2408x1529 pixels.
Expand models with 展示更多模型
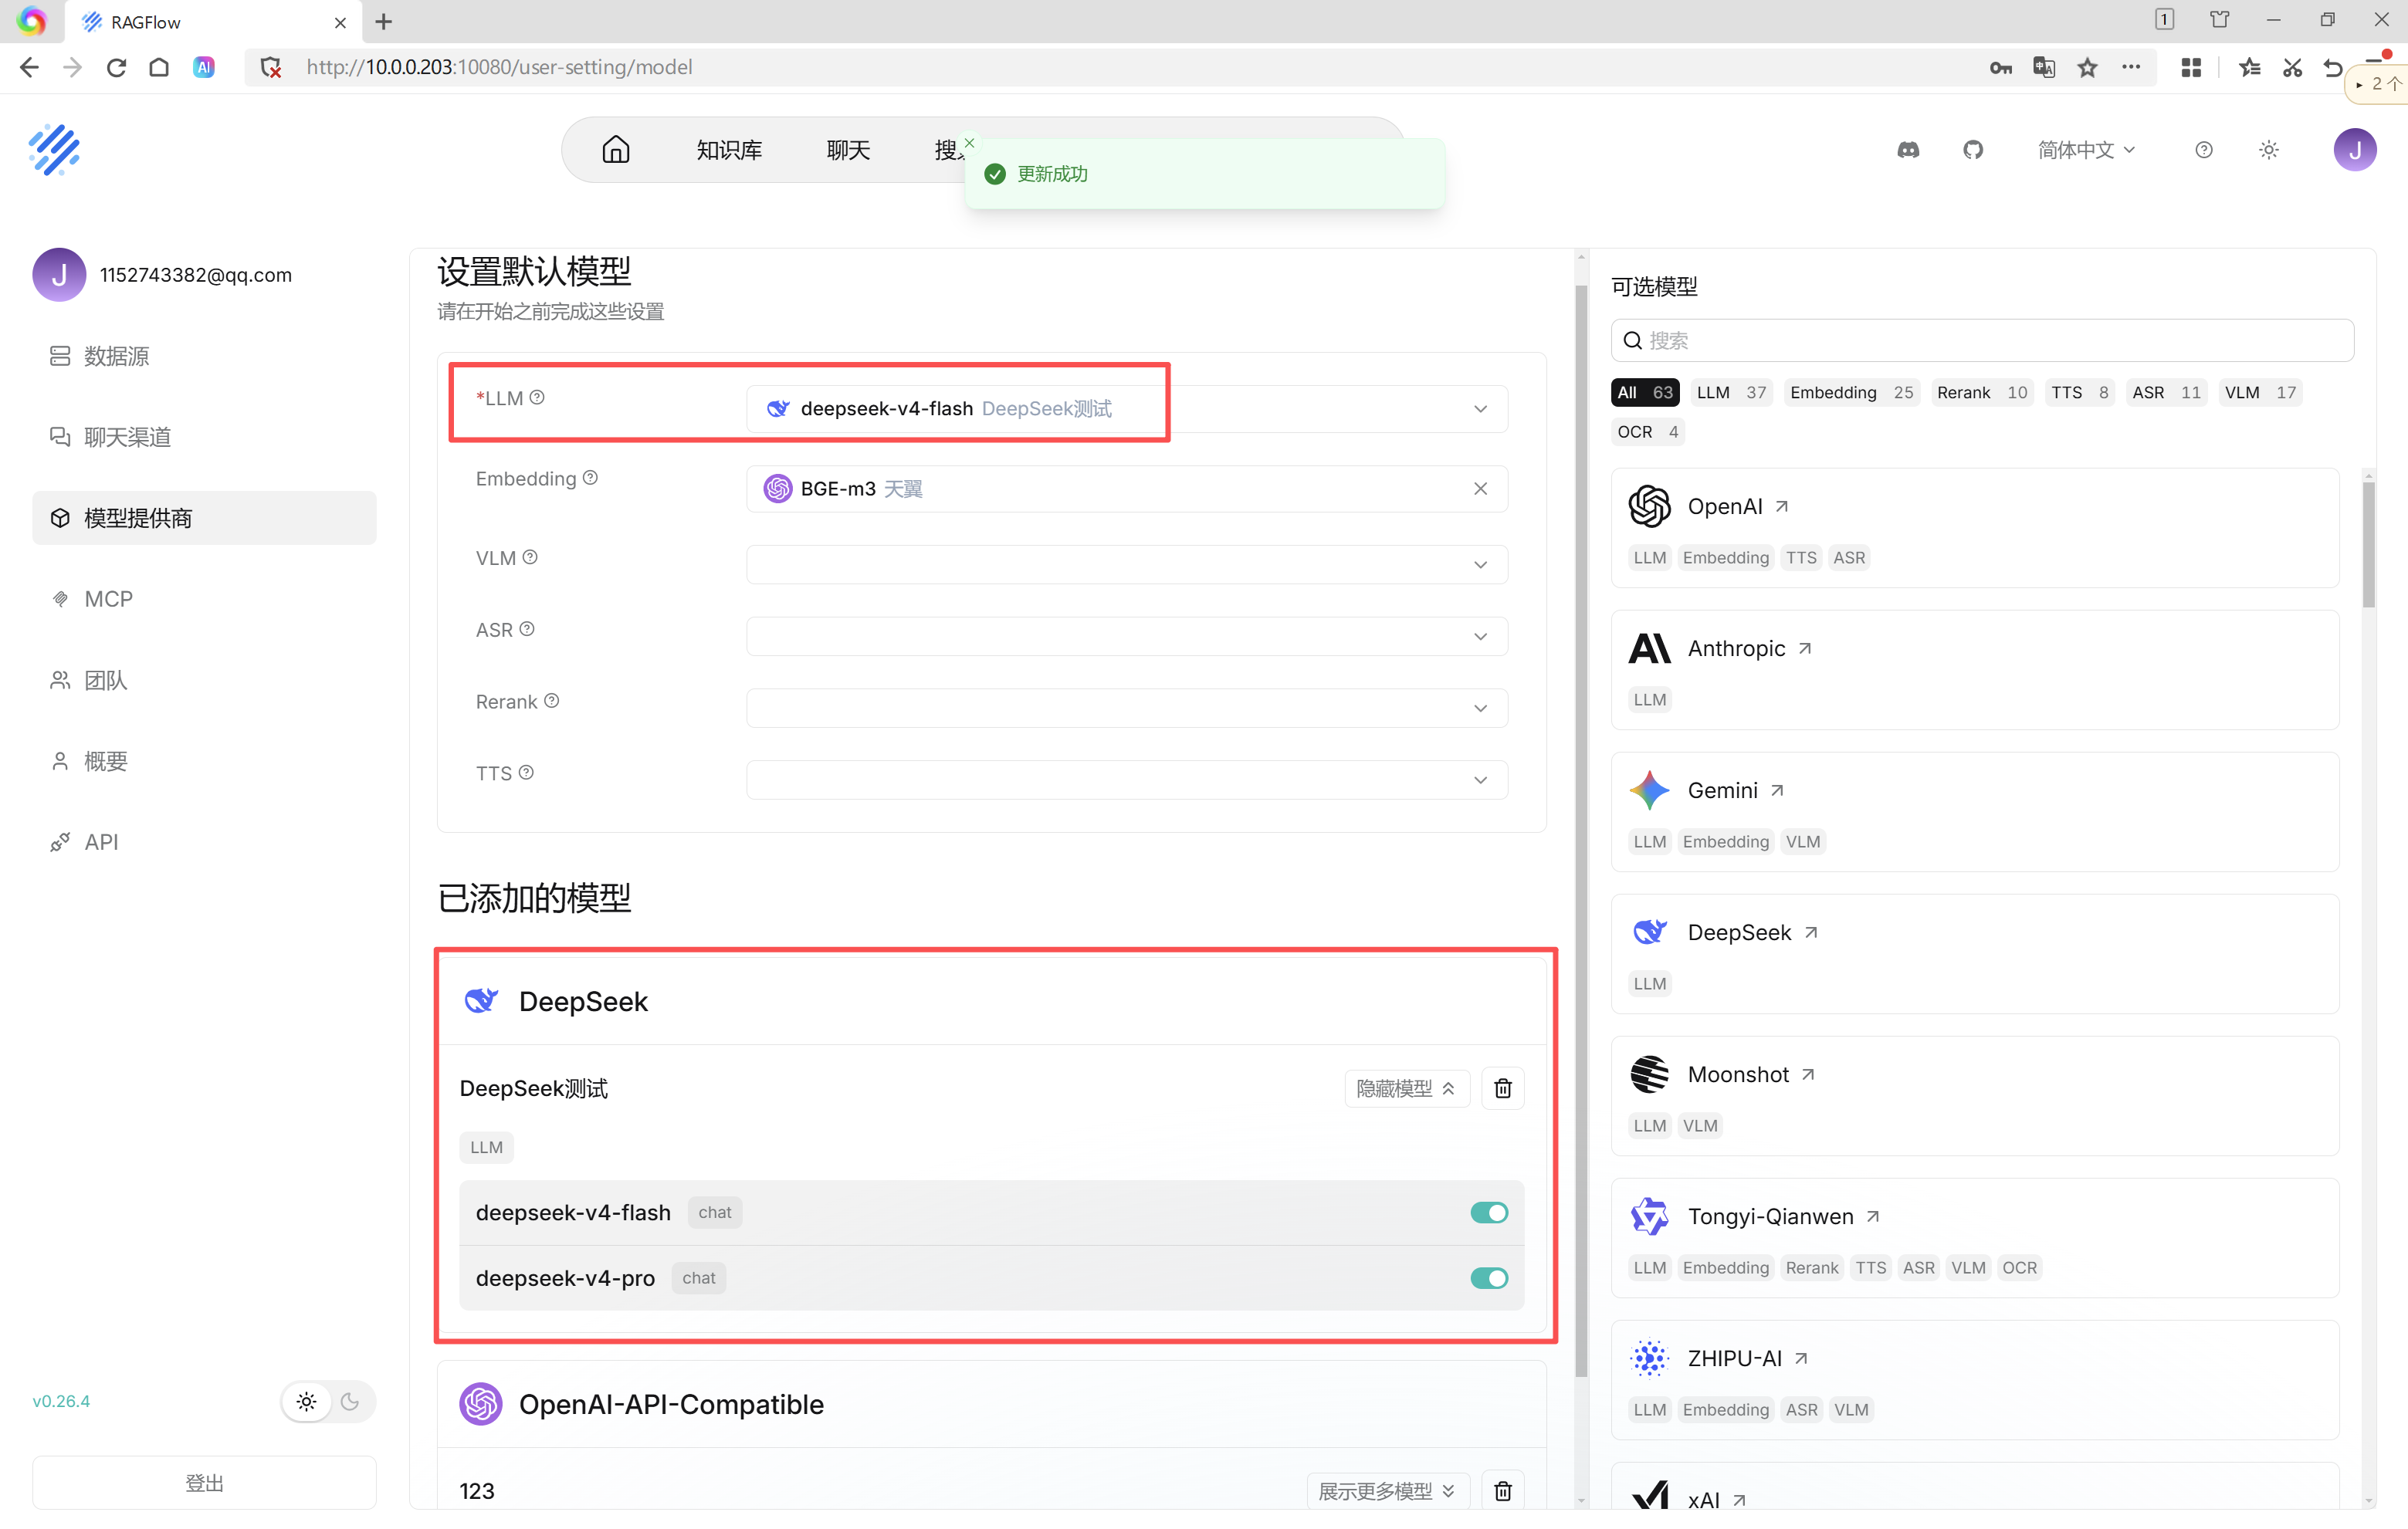[1387, 1491]
